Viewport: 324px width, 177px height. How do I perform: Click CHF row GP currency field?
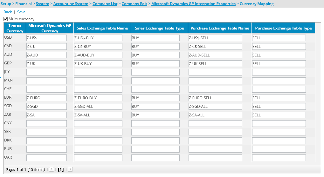point(46,89)
